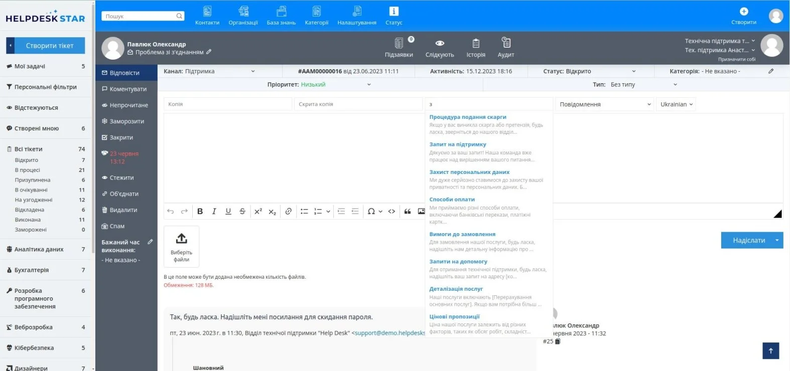This screenshot has width=790, height=371.
Task: Click the Пошук search field
Action: point(143,16)
